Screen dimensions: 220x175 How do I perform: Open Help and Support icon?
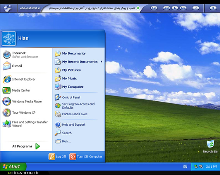click(x=58, y=125)
